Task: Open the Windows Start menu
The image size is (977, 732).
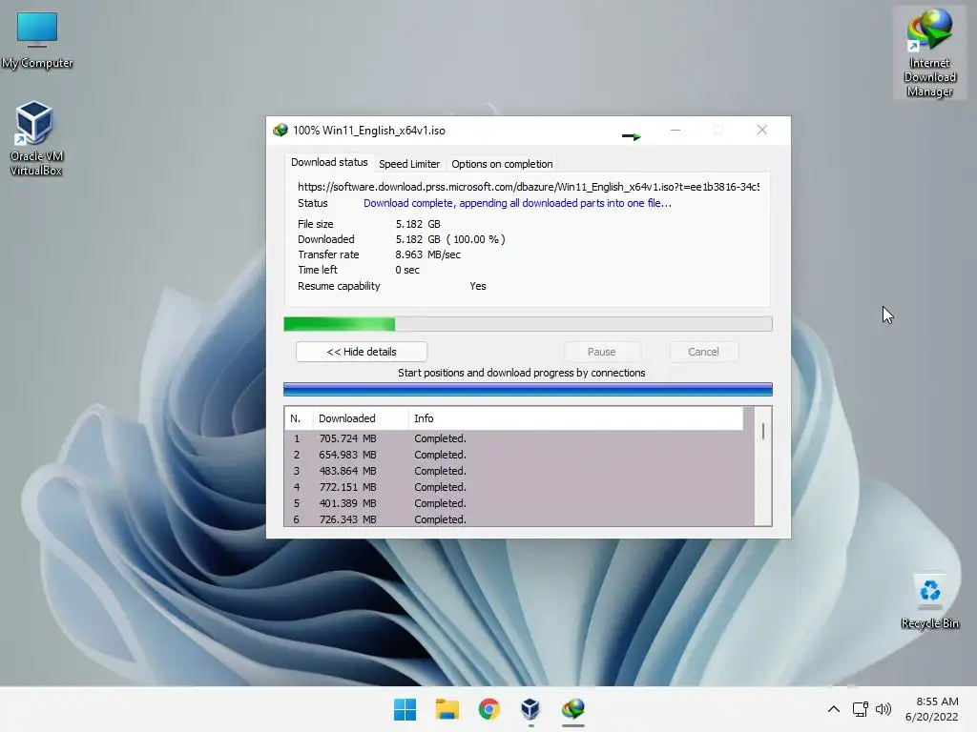Action: [405, 709]
